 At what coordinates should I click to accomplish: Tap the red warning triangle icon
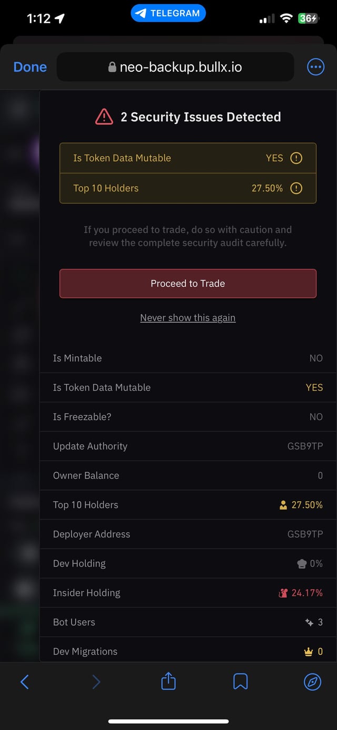pyautogui.click(x=104, y=116)
